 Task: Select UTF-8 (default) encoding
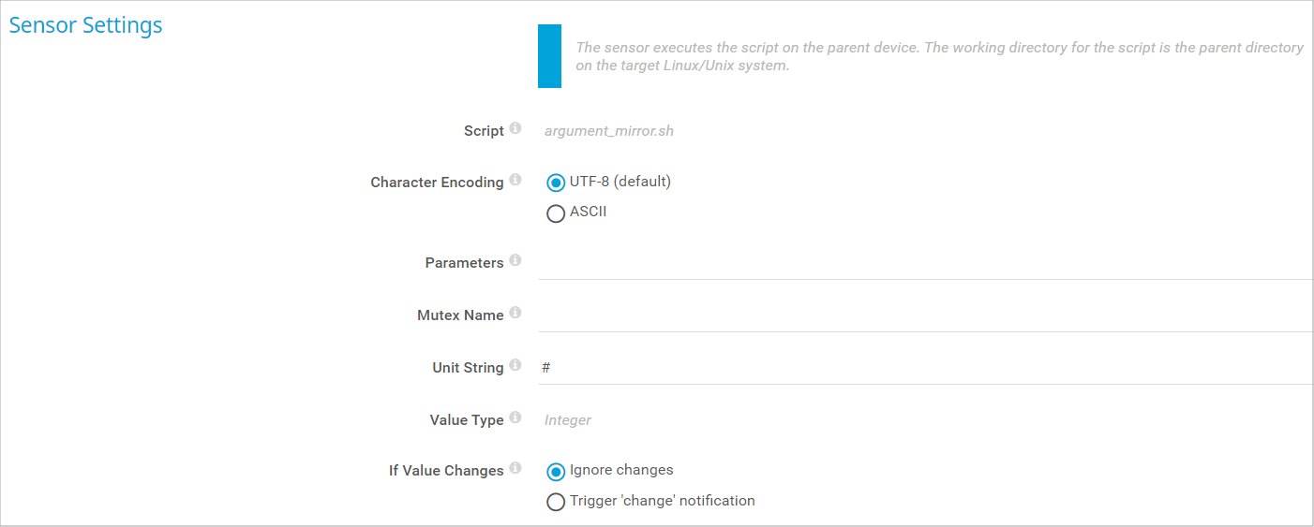(556, 183)
